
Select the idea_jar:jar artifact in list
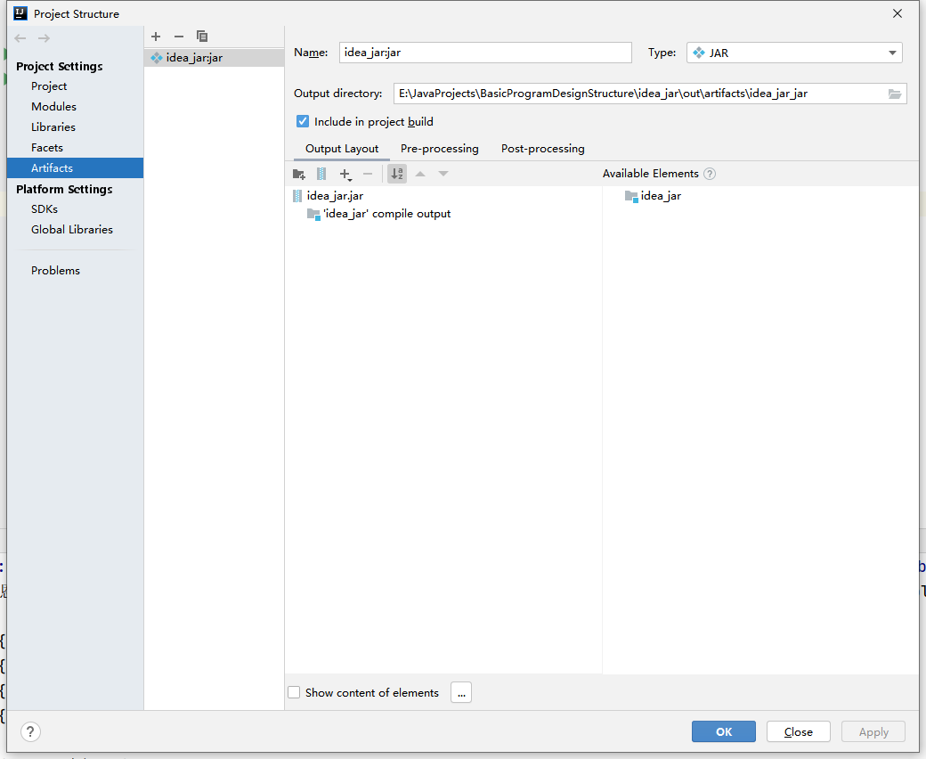(x=214, y=58)
